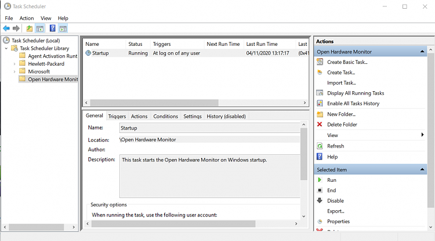435x241 pixels.
Task: Click the Disable down-arrow icon
Action: [320, 200]
